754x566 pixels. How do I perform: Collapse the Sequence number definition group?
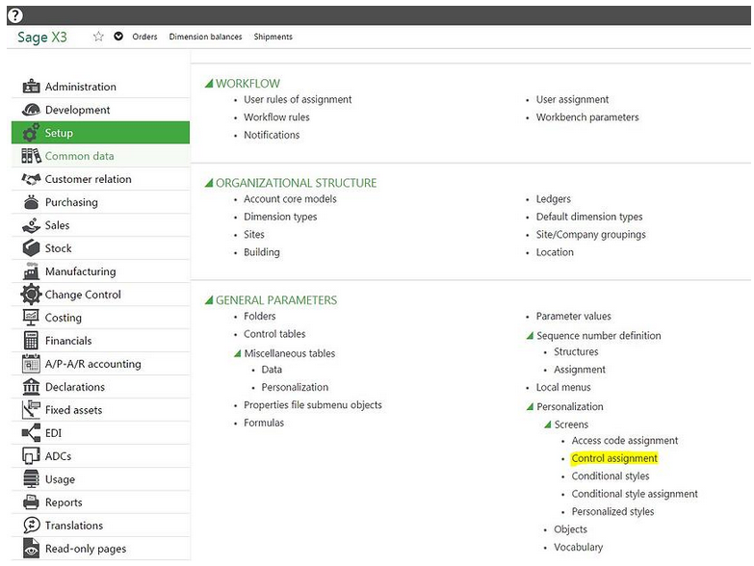click(530, 336)
